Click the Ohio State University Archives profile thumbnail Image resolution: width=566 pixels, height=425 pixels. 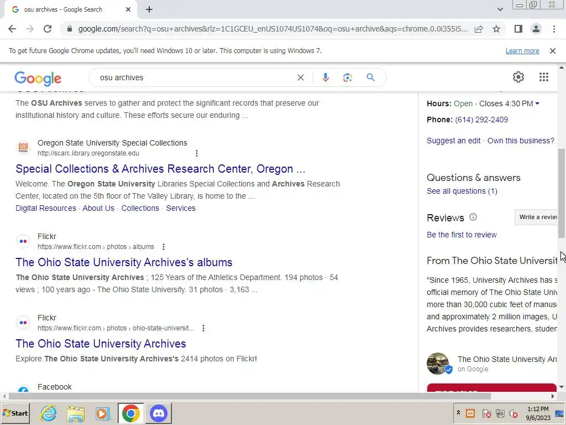[438, 363]
